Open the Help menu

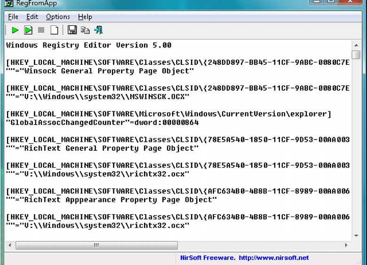click(85, 17)
